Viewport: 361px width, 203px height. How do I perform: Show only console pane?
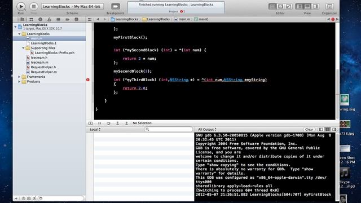pyautogui.click(x=334, y=130)
